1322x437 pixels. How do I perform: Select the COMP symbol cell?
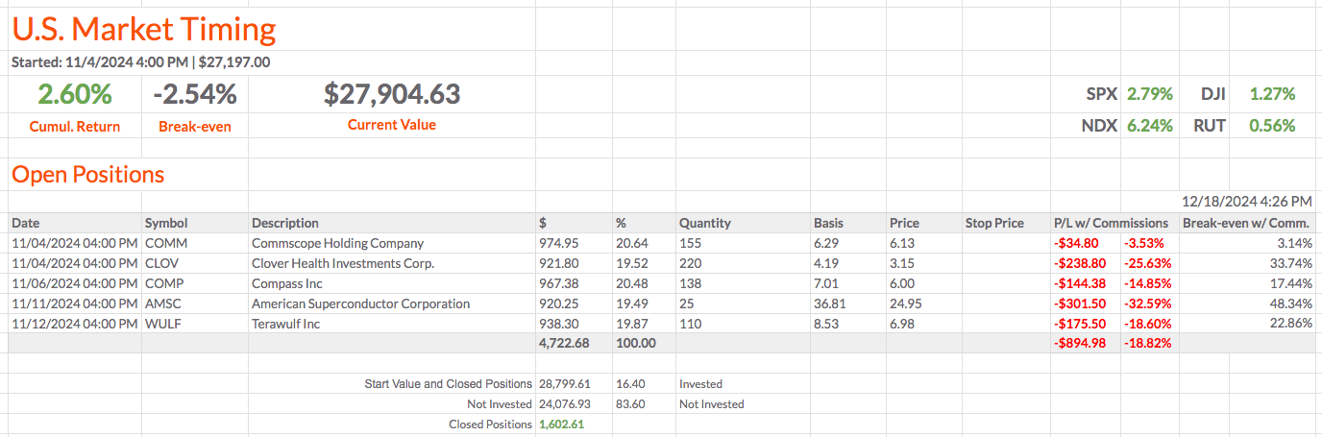tap(164, 283)
